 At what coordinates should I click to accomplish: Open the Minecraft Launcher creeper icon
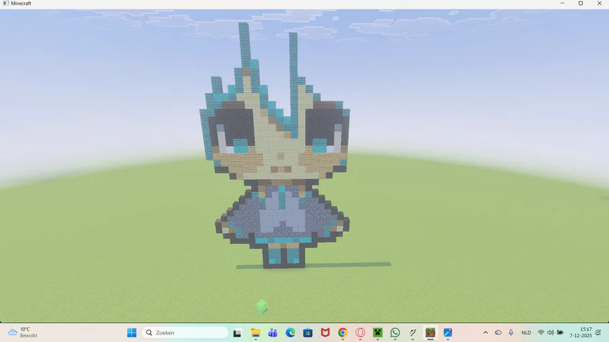coord(378,333)
